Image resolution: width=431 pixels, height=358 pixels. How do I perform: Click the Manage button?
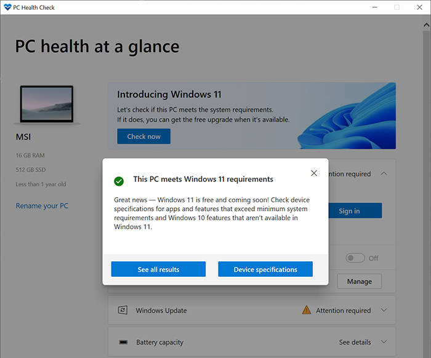359,281
